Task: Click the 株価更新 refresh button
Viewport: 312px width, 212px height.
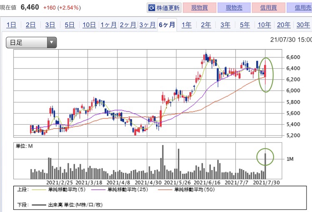Action: (x=164, y=8)
